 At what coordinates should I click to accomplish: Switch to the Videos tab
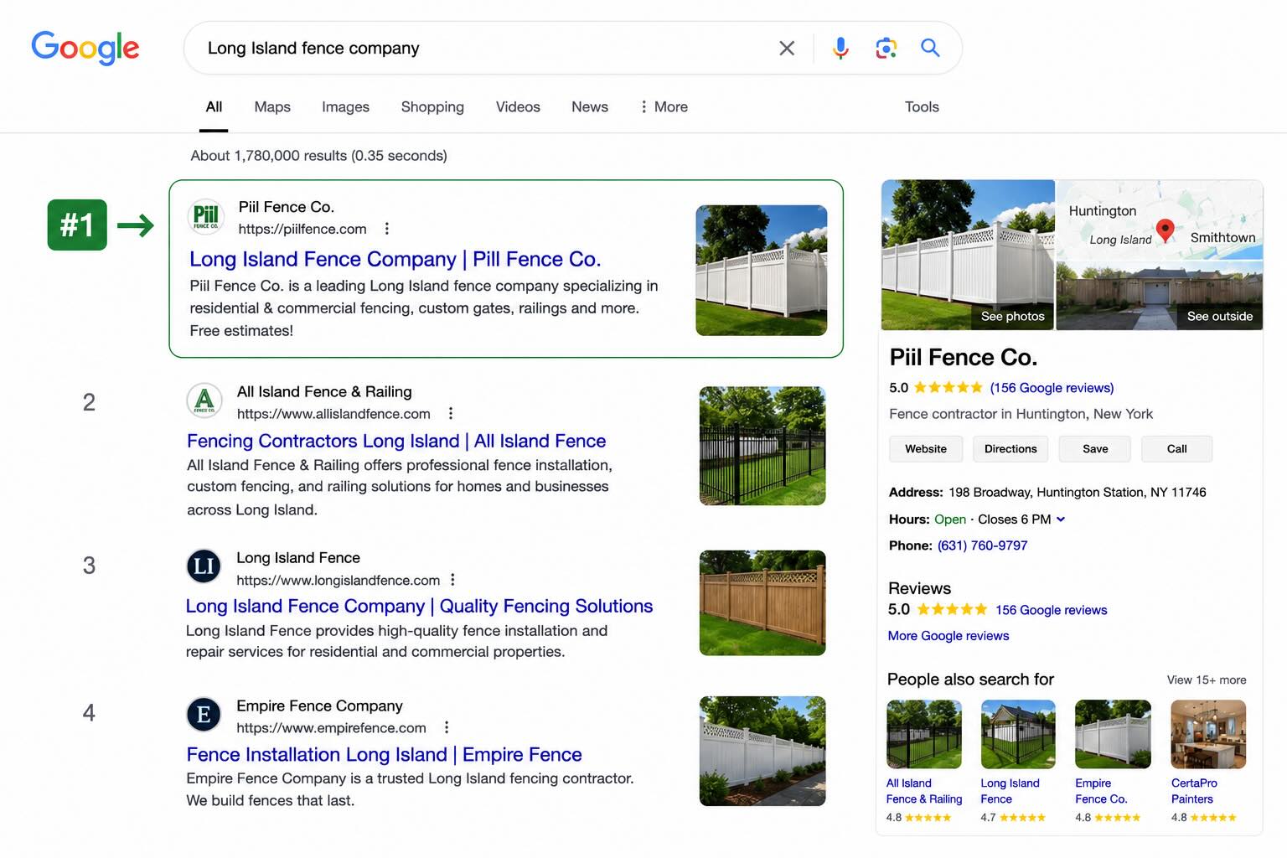(518, 107)
